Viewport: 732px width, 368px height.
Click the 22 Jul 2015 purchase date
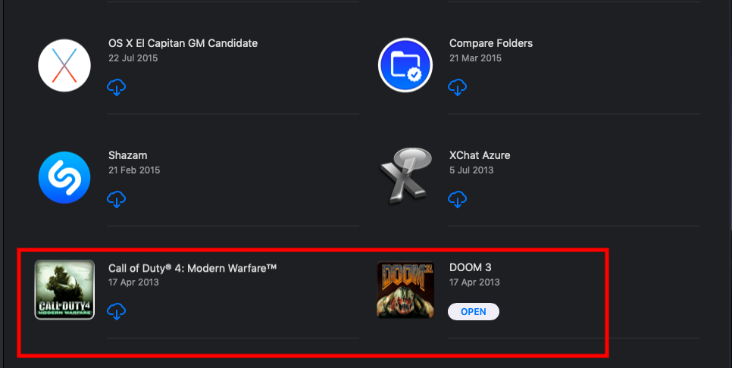click(x=133, y=58)
